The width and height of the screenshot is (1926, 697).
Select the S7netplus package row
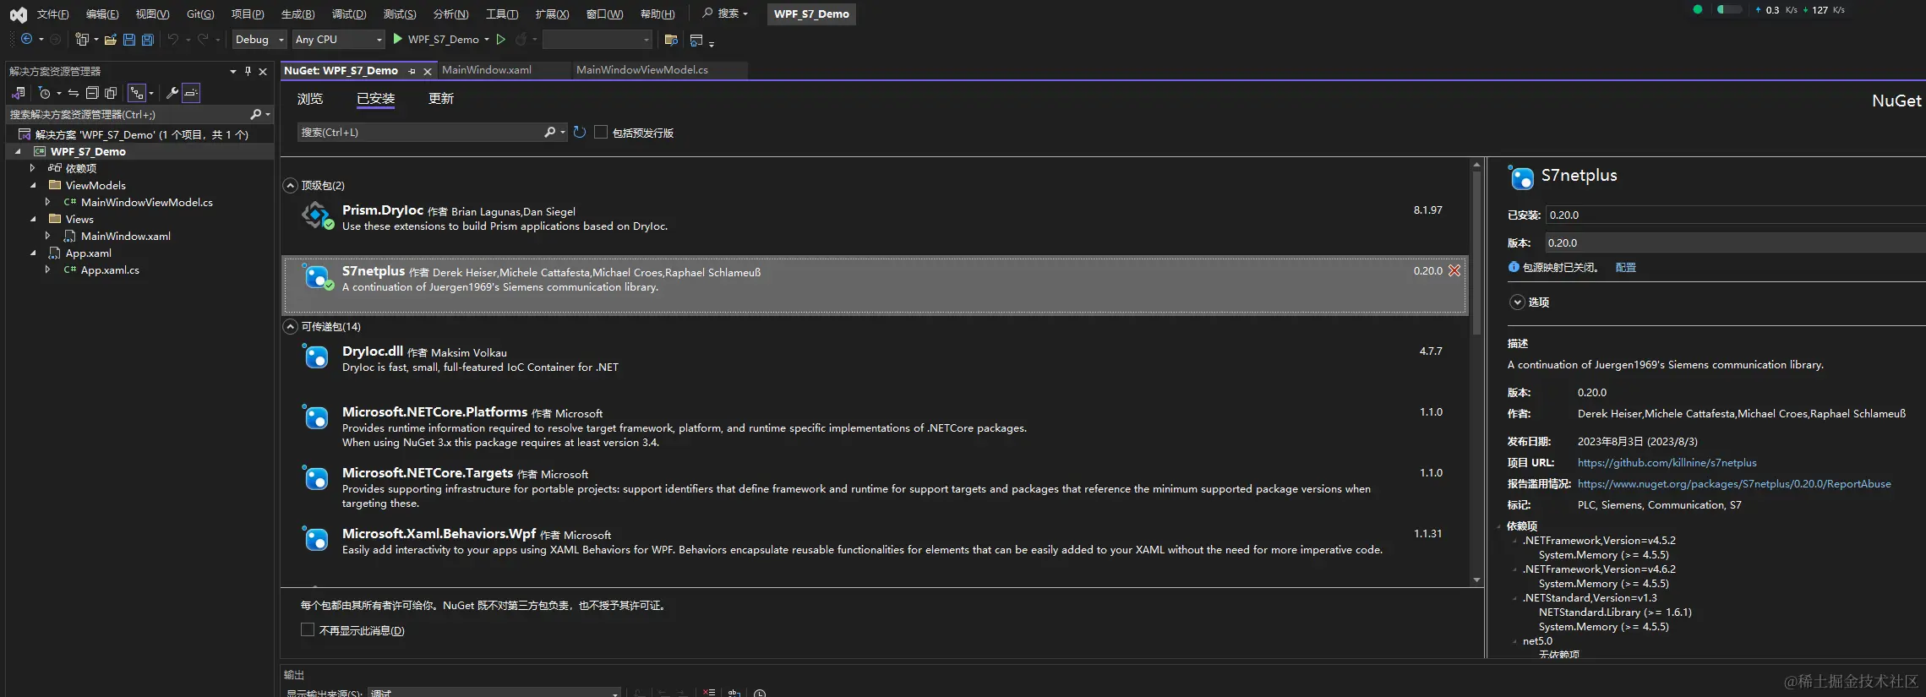point(875,285)
